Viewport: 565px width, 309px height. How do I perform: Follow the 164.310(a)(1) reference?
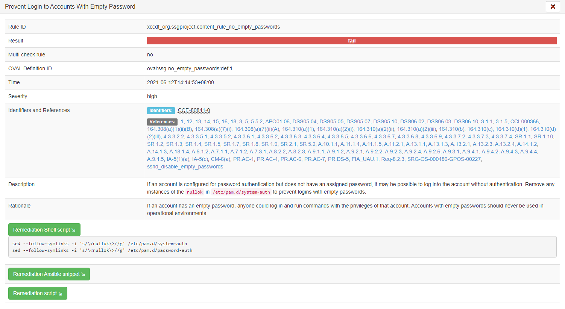298,129
